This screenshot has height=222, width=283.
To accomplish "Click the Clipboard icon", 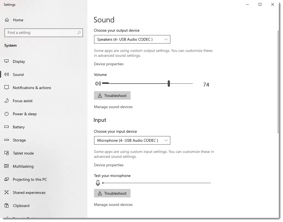I will [x=7, y=206].
